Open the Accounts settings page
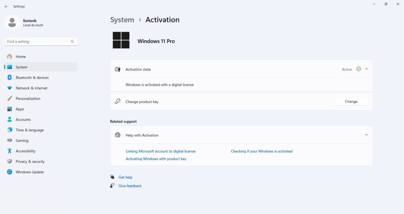Image resolution: width=404 pixels, height=214 pixels. 23,120
